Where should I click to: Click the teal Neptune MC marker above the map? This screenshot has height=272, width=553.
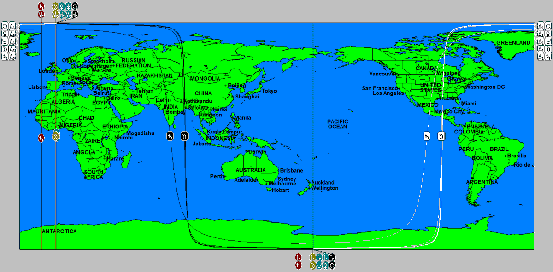coord(69,10)
